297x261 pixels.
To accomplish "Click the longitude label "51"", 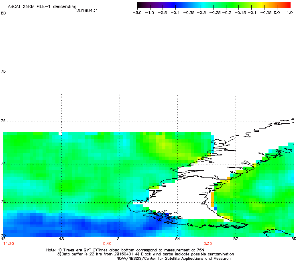I will (119, 239).
